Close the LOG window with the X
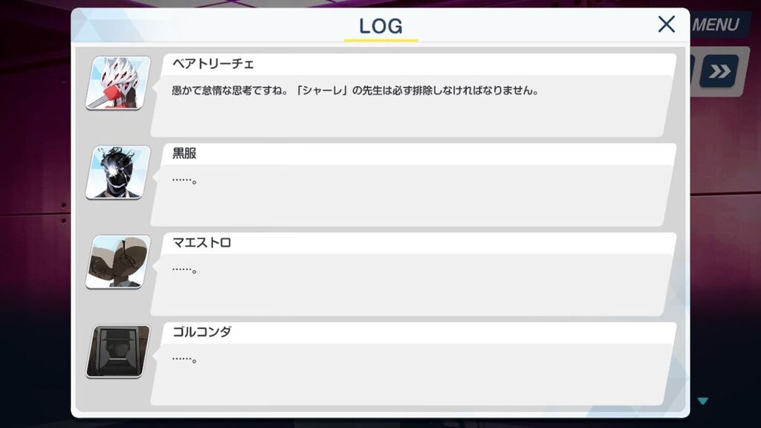The height and width of the screenshot is (428, 761). 667,24
